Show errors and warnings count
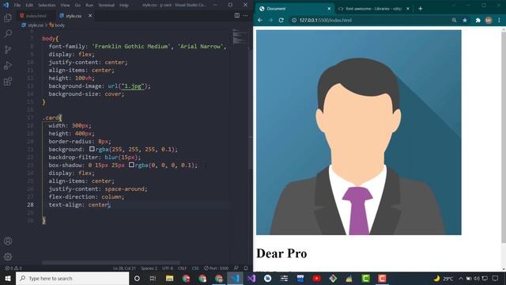The image size is (506, 285). point(13,268)
